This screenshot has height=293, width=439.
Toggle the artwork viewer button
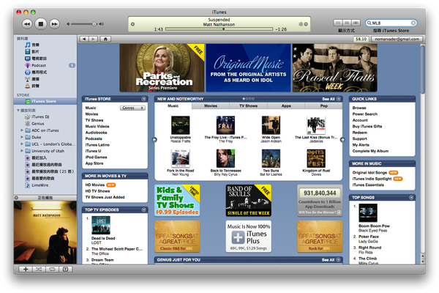66,270
